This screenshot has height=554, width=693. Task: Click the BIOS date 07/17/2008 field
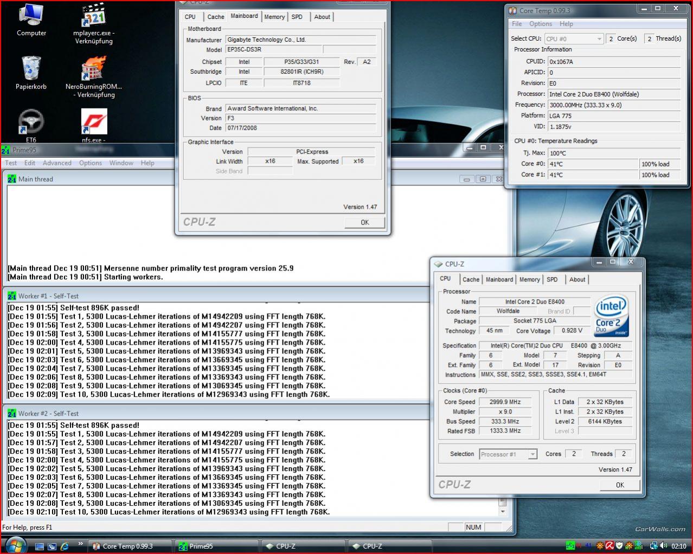pos(301,128)
